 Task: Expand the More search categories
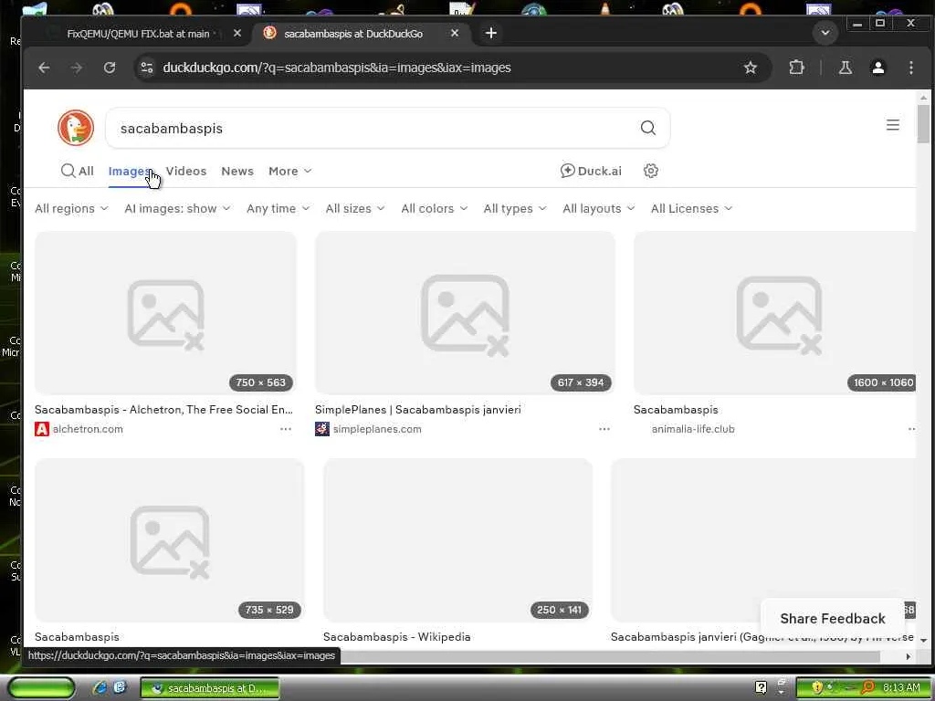point(289,171)
